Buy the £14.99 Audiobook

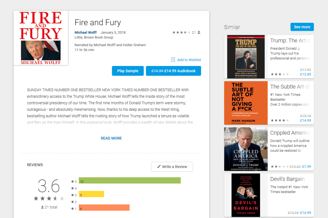pos(173,71)
